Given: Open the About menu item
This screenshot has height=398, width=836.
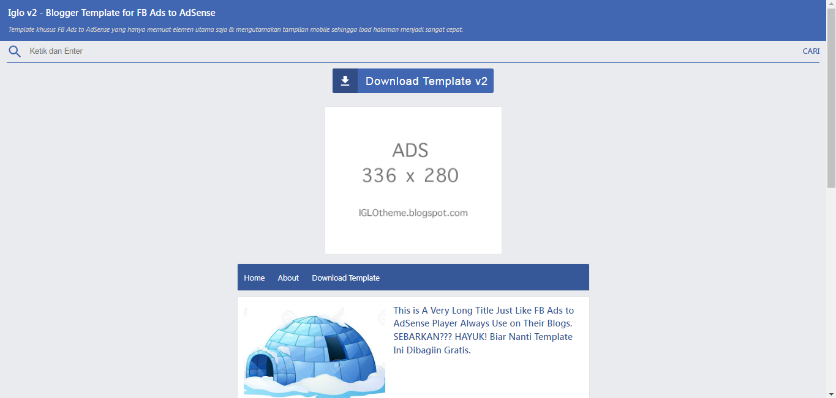Looking at the screenshot, I should pyautogui.click(x=288, y=278).
